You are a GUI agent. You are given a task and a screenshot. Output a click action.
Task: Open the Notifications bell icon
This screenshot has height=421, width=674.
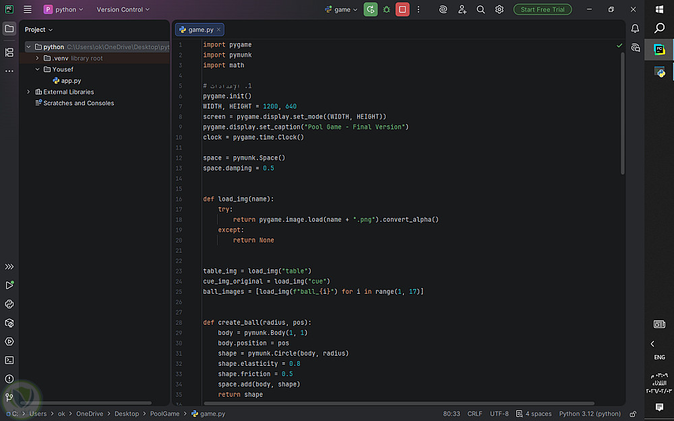[x=635, y=29]
